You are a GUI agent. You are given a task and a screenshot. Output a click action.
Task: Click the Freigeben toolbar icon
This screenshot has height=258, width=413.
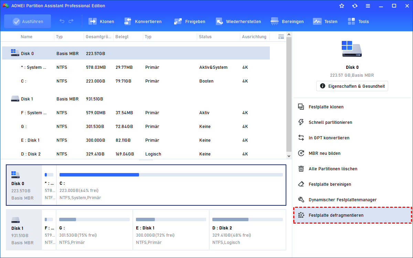[x=178, y=21]
